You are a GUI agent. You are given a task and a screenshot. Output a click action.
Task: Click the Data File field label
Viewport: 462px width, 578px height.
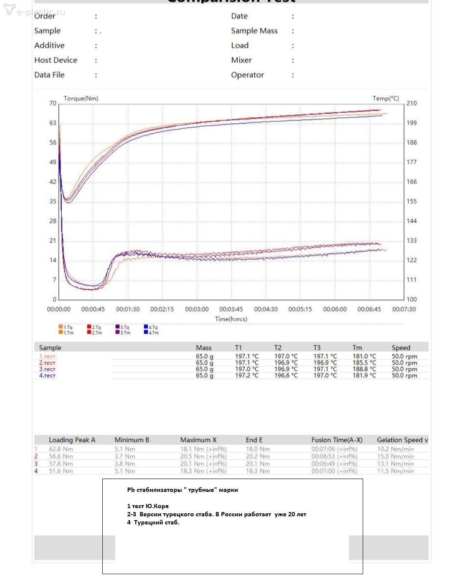coord(49,75)
